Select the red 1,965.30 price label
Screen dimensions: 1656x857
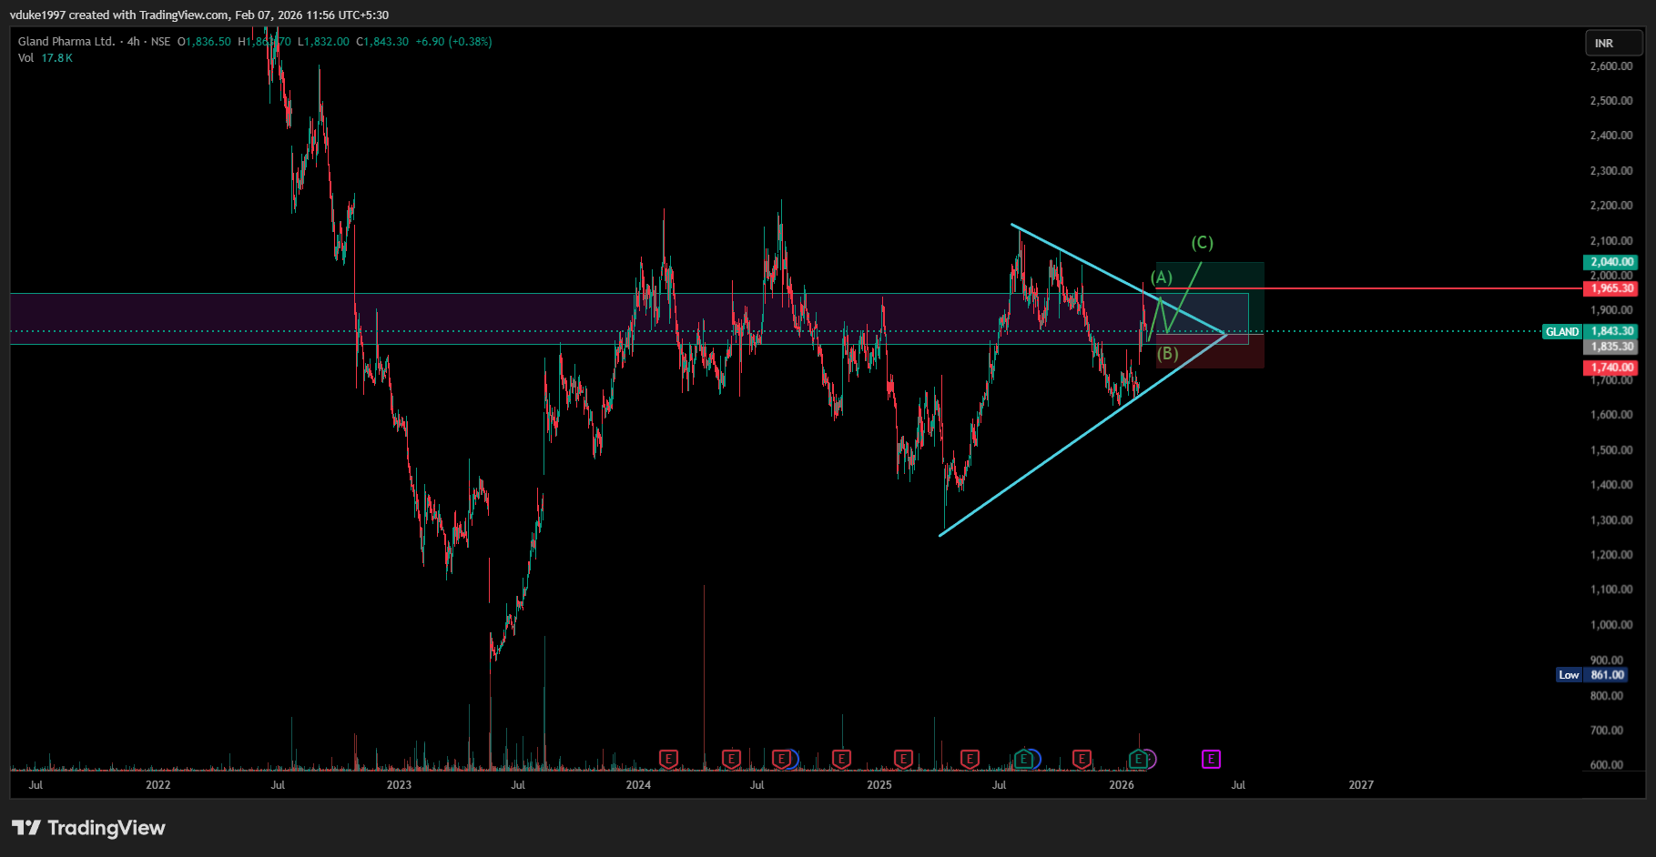[1611, 288]
